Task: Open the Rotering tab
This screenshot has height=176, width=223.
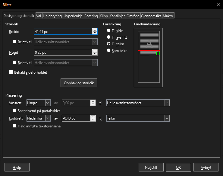Action: point(91,16)
